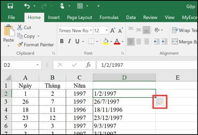Click the Wrap Text button
Viewport: 198px width, 135px height.
click(x=184, y=30)
